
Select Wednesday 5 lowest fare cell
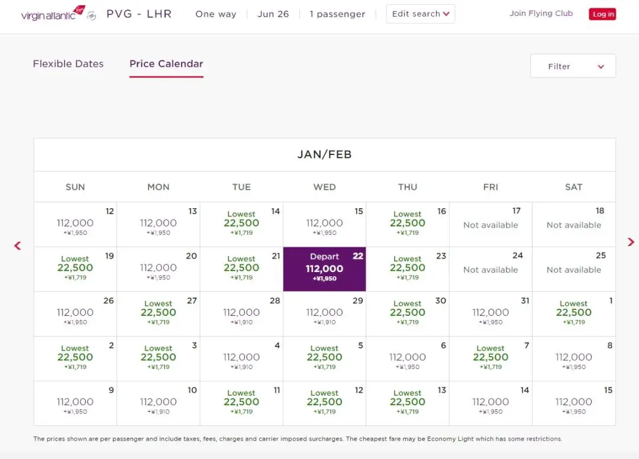tap(324, 358)
